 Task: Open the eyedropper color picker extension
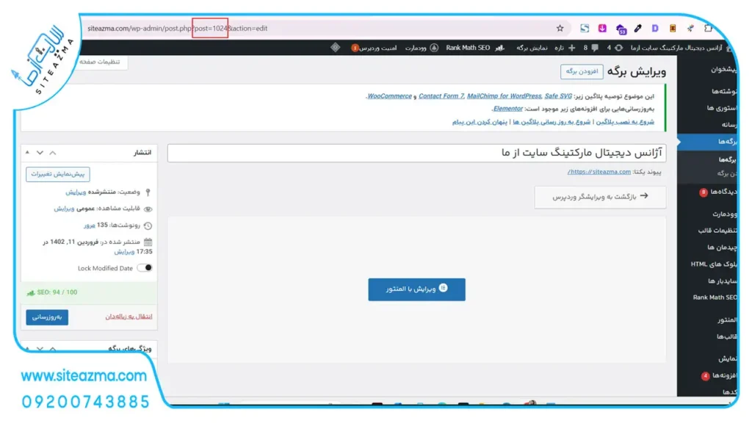pos(638,29)
